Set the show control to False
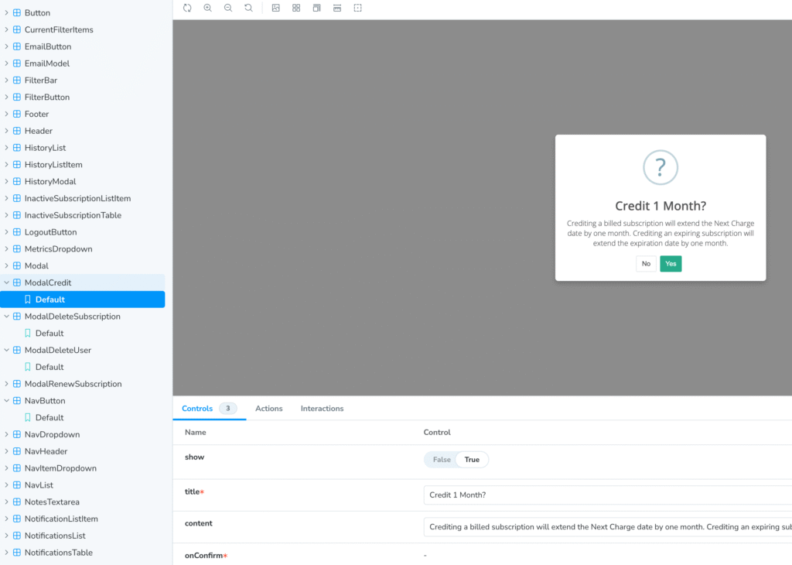Image resolution: width=792 pixels, height=565 pixels. [x=442, y=460]
